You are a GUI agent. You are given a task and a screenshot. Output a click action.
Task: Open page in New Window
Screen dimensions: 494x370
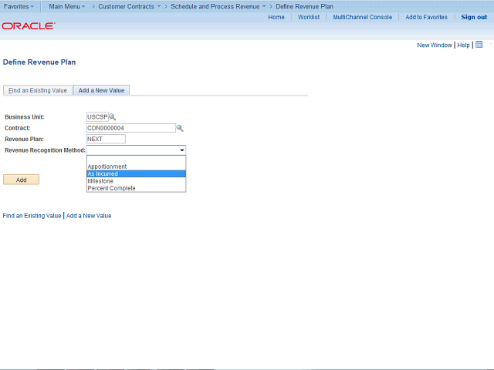coord(435,45)
